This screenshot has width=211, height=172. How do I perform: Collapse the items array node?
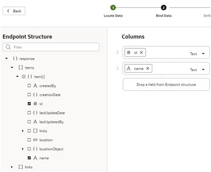click(x=12, y=67)
